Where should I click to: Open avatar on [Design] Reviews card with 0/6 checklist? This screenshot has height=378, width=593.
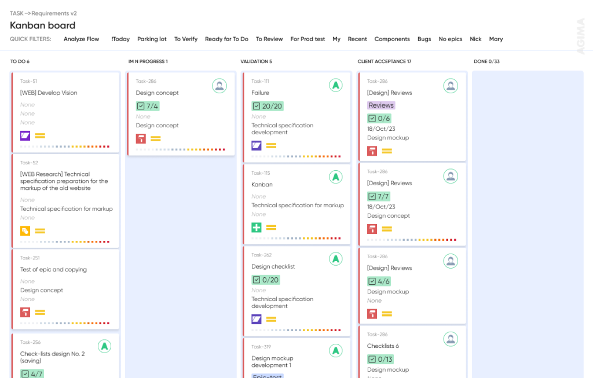pyautogui.click(x=451, y=86)
